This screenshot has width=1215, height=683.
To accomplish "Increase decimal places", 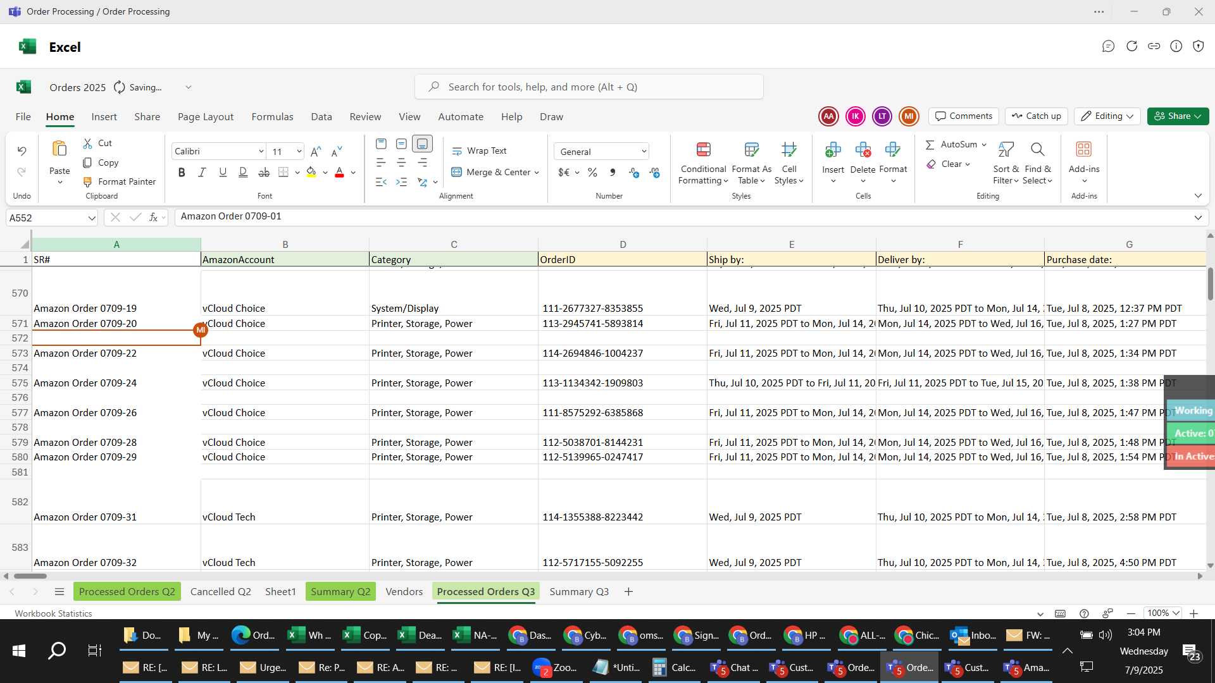I will pos(634,173).
